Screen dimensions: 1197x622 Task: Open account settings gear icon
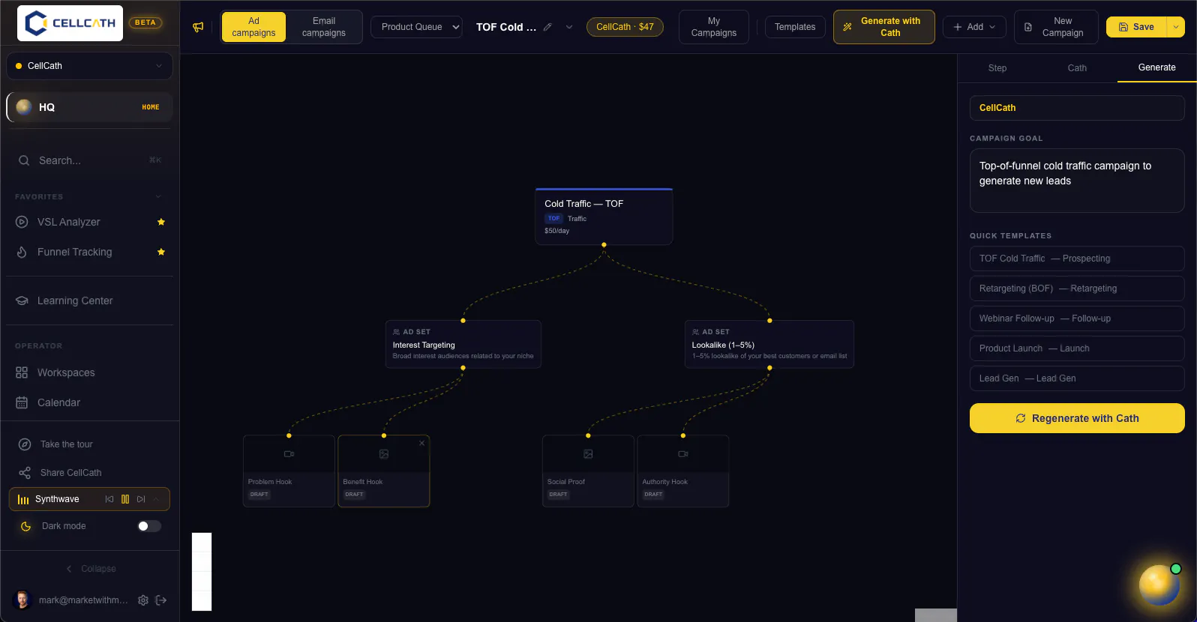coord(143,600)
